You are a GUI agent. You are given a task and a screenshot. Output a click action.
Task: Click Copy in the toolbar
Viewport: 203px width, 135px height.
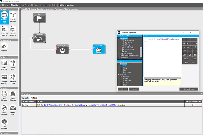(x=26, y=5)
